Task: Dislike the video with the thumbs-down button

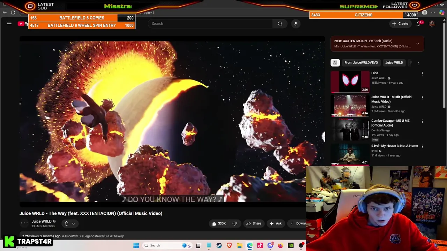Action: pos(235,223)
